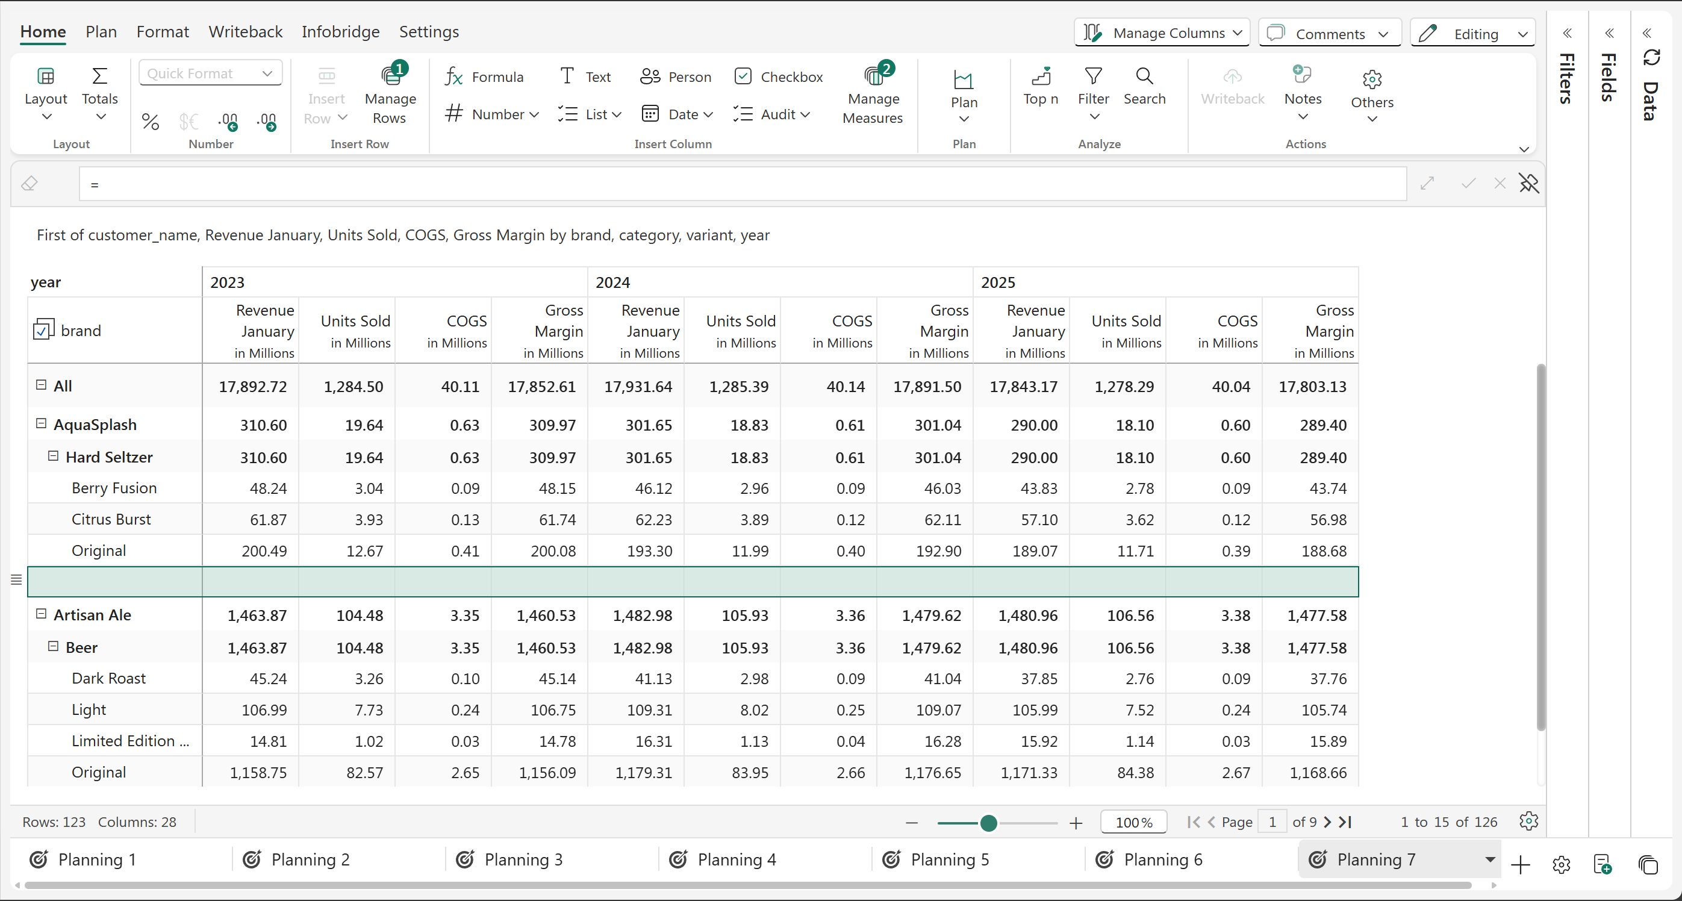Open the Quick Format dropdown
This screenshot has width=1682, height=901.
[x=210, y=73]
